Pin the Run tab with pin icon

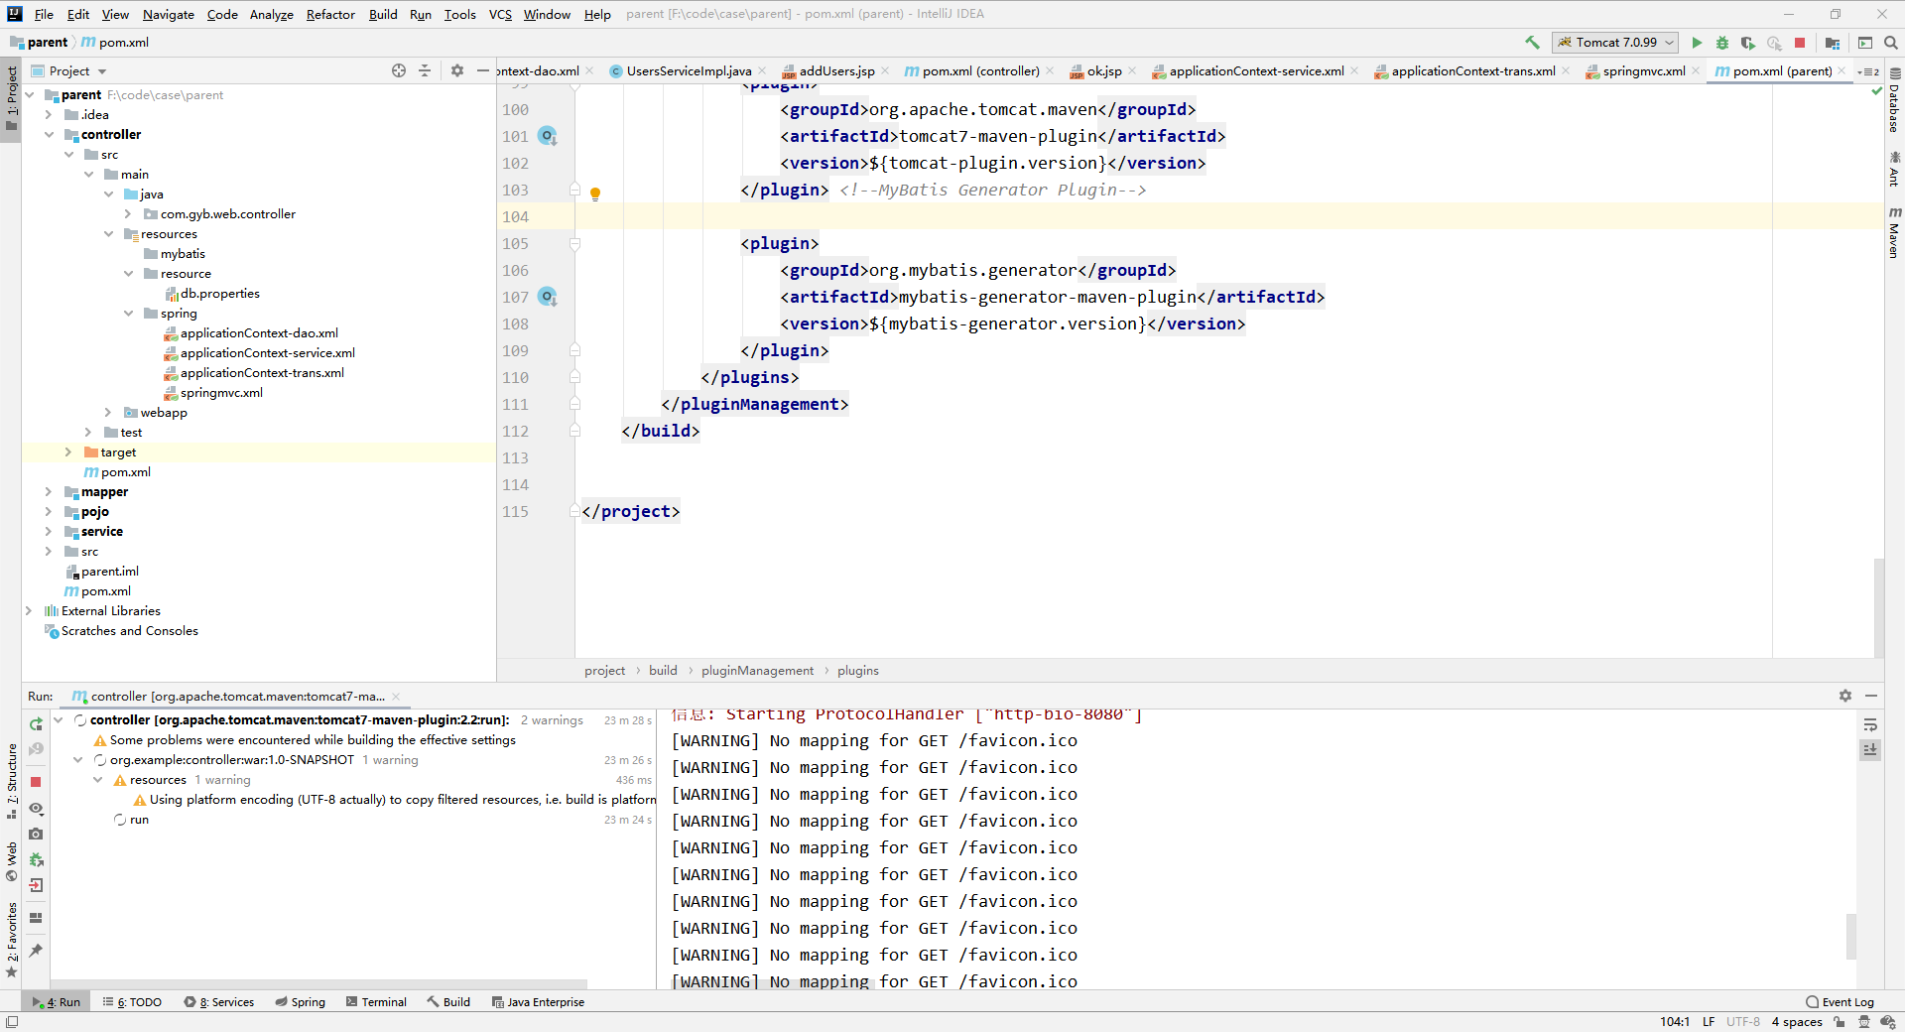click(x=36, y=950)
